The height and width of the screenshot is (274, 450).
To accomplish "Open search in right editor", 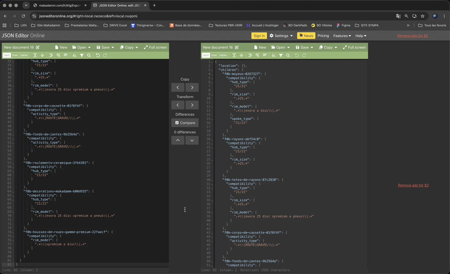I will 288,55.
